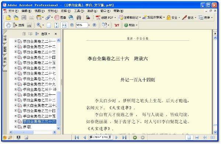Go to last page button
The width and height of the screenshot is (221, 144).
124,137
